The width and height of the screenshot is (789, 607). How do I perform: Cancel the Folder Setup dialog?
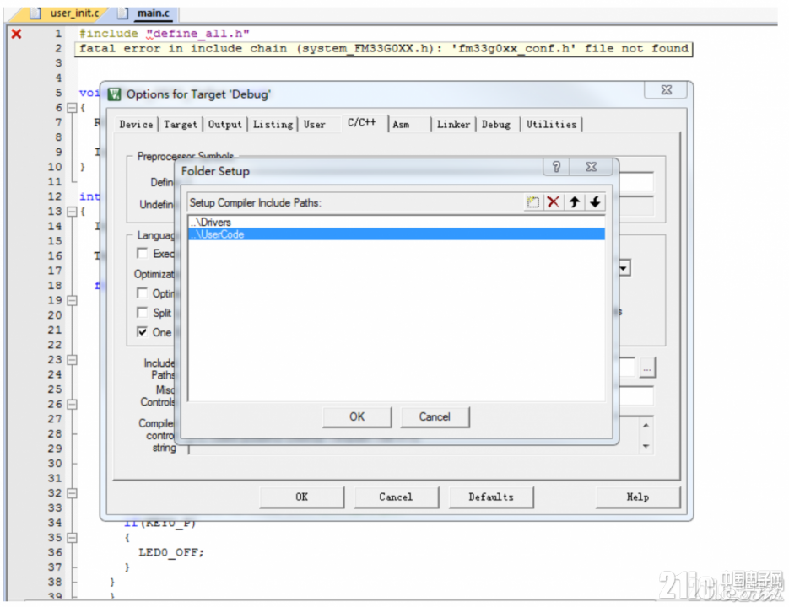[435, 417]
